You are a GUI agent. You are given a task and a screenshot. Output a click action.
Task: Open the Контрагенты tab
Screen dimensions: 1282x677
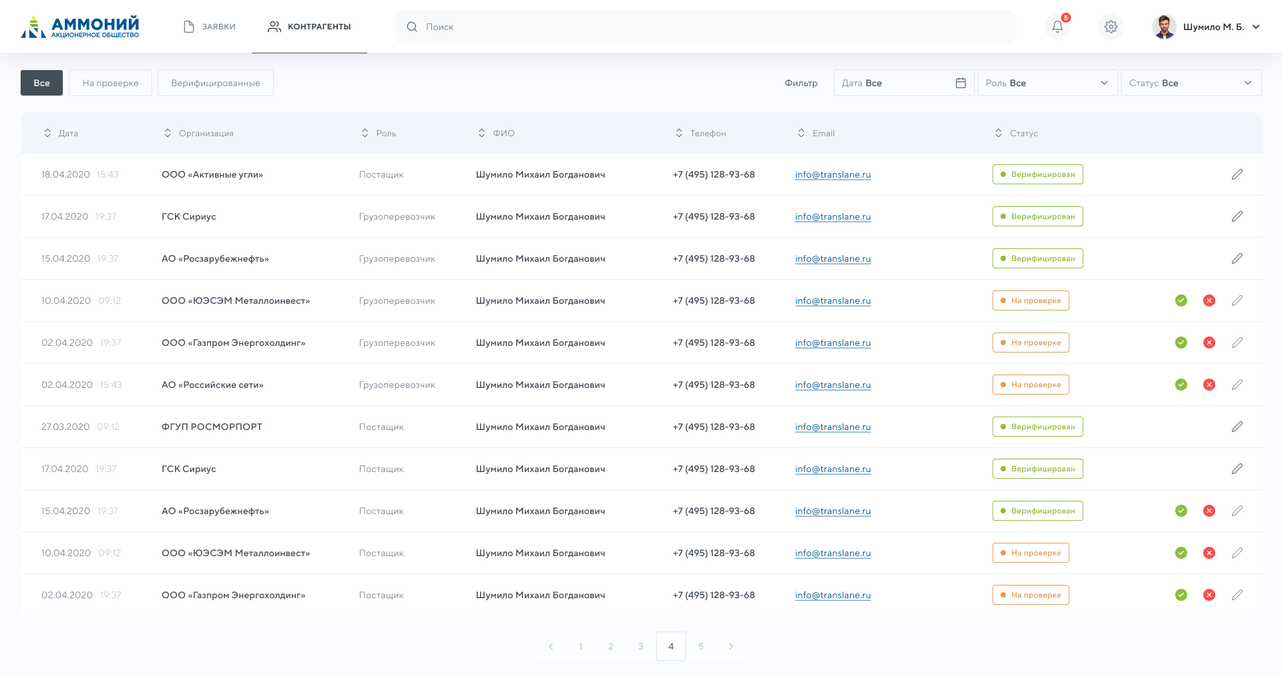point(309,27)
